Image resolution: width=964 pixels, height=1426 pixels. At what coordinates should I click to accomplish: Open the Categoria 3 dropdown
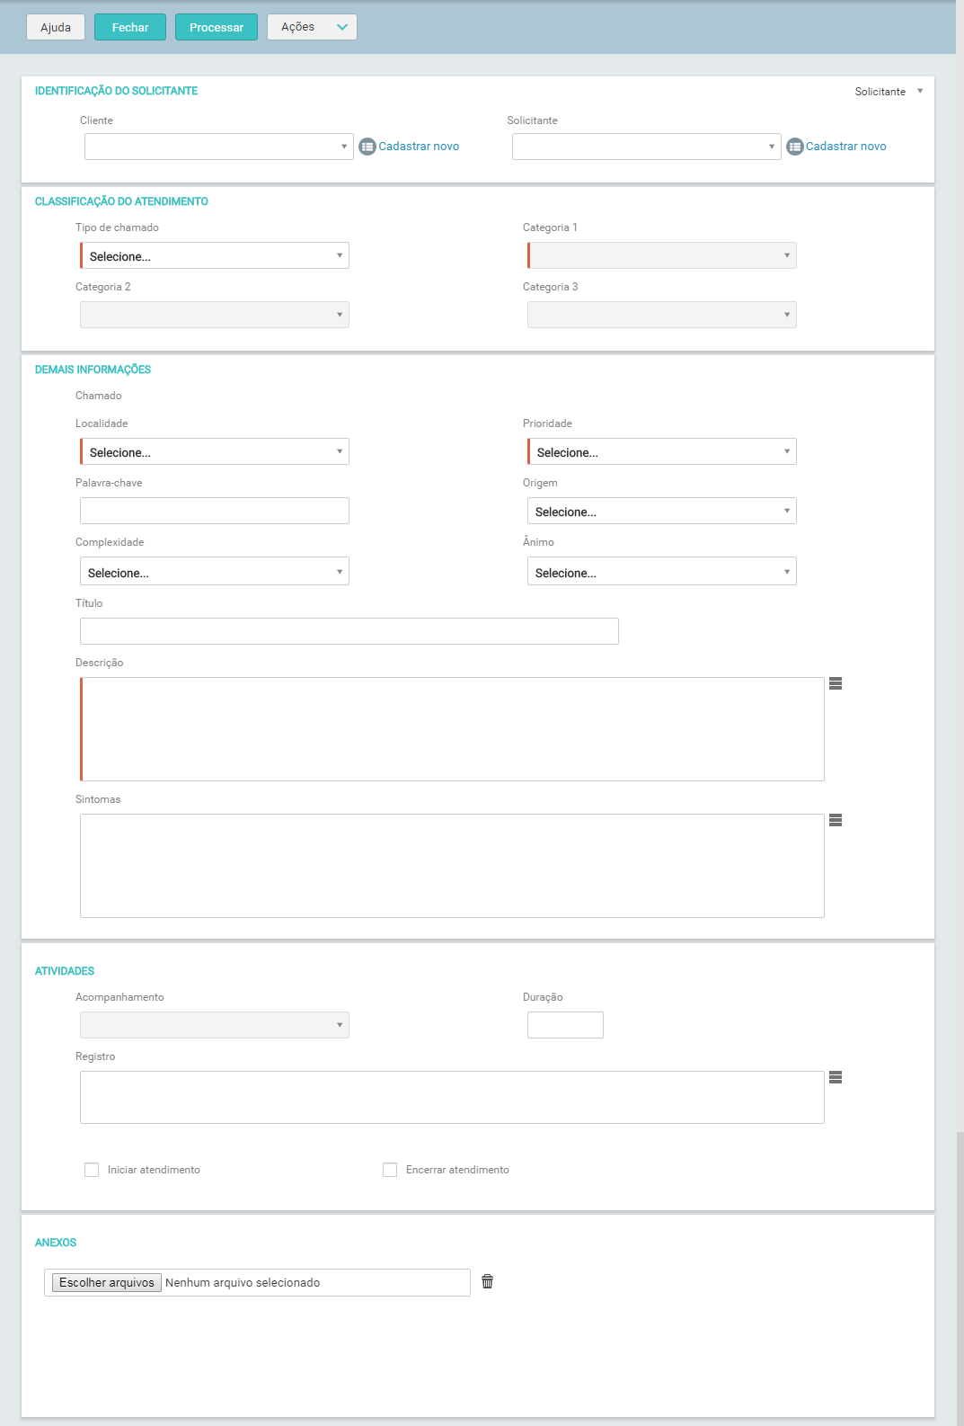point(662,315)
